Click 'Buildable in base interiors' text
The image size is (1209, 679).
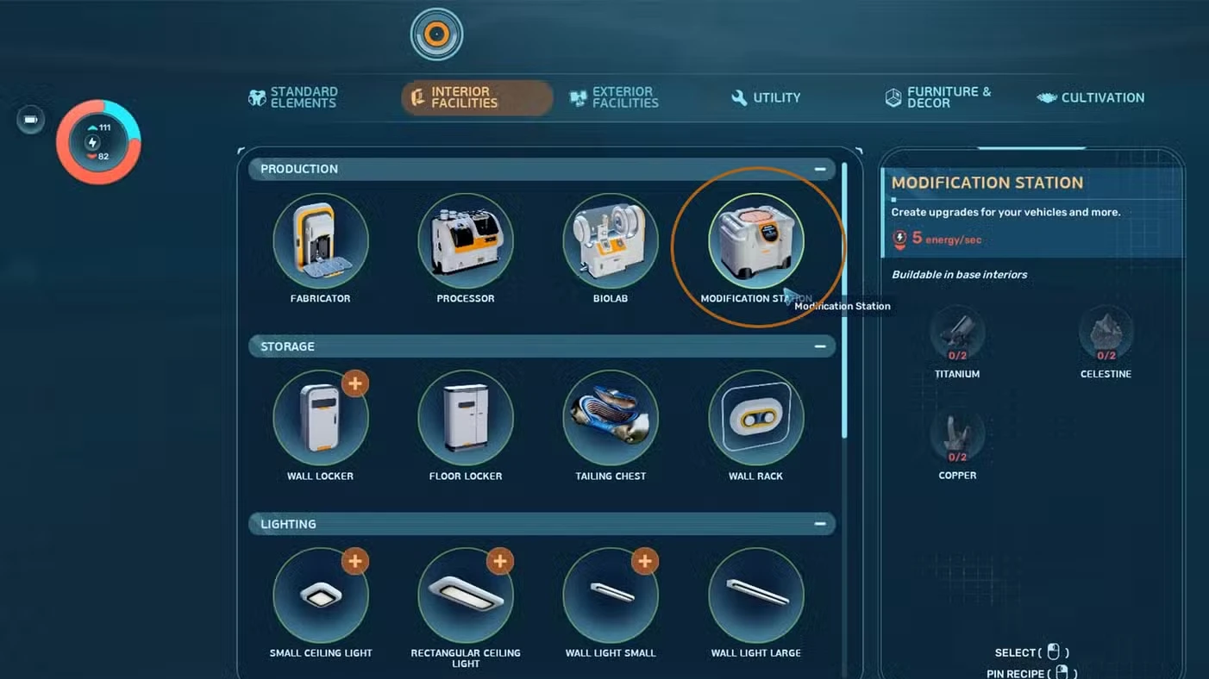pos(959,275)
